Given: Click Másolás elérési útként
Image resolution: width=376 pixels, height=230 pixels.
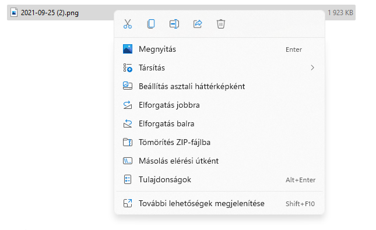Looking at the screenshot, I should pyautogui.click(x=219, y=161).
